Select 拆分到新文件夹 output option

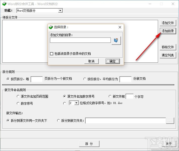pyautogui.click(x=58, y=120)
